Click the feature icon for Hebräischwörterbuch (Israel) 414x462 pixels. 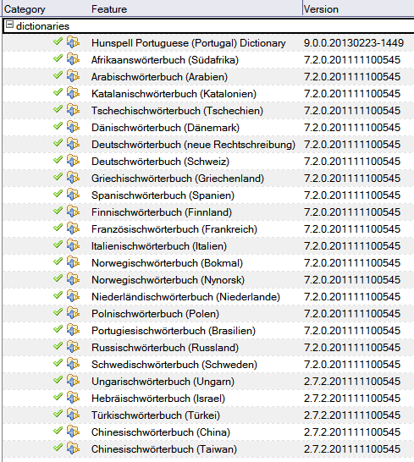click(73, 398)
